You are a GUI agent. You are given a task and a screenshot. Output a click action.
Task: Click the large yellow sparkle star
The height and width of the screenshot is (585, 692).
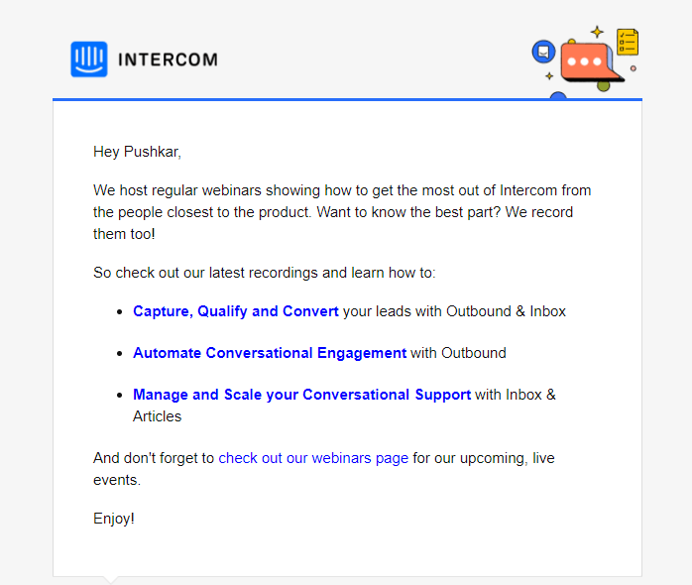click(x=597, y=32)
